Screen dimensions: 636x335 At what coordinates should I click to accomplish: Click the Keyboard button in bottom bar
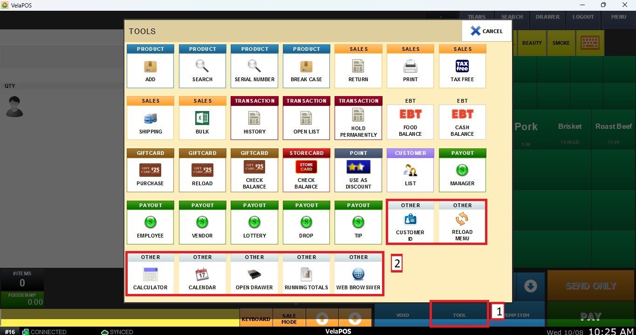tap(256, 319)
